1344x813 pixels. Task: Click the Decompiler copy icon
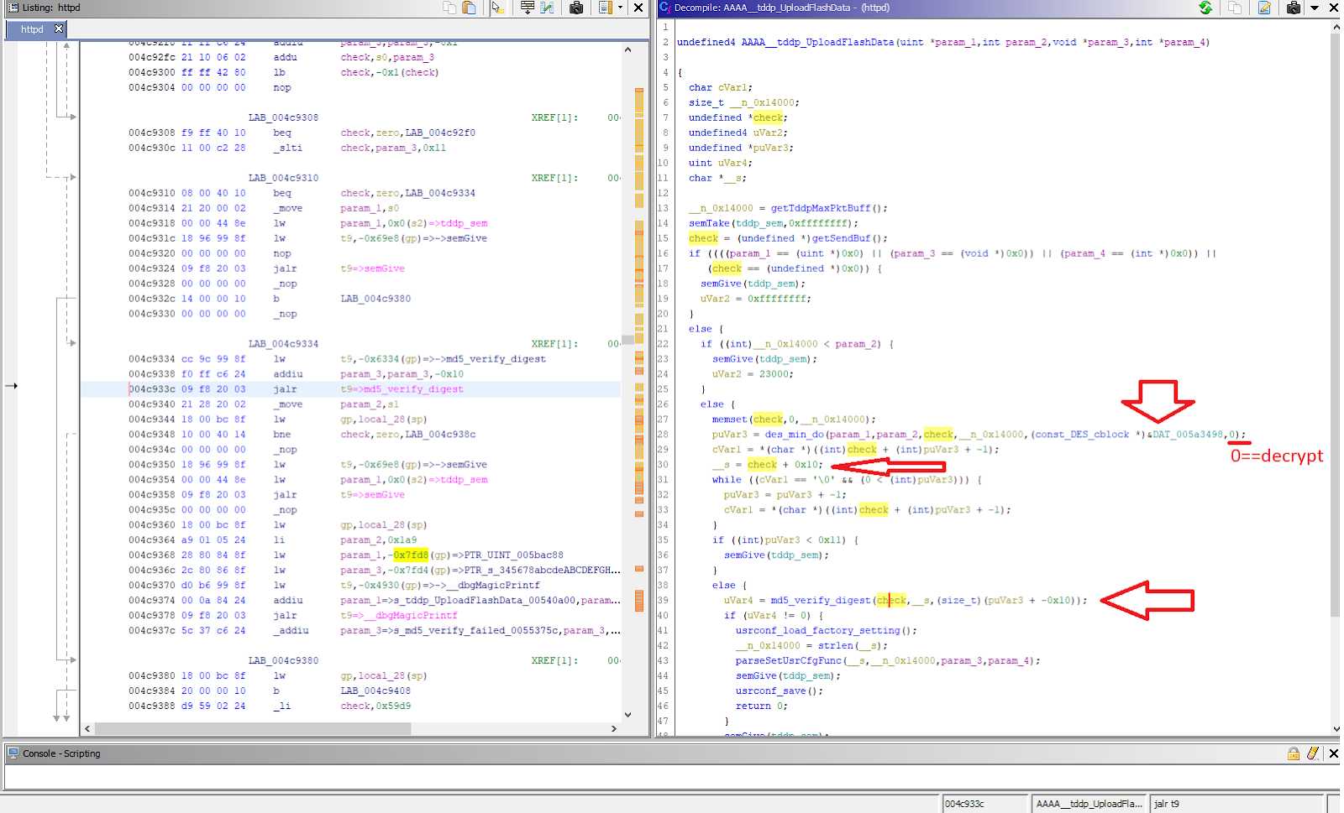click(1235, 8)
